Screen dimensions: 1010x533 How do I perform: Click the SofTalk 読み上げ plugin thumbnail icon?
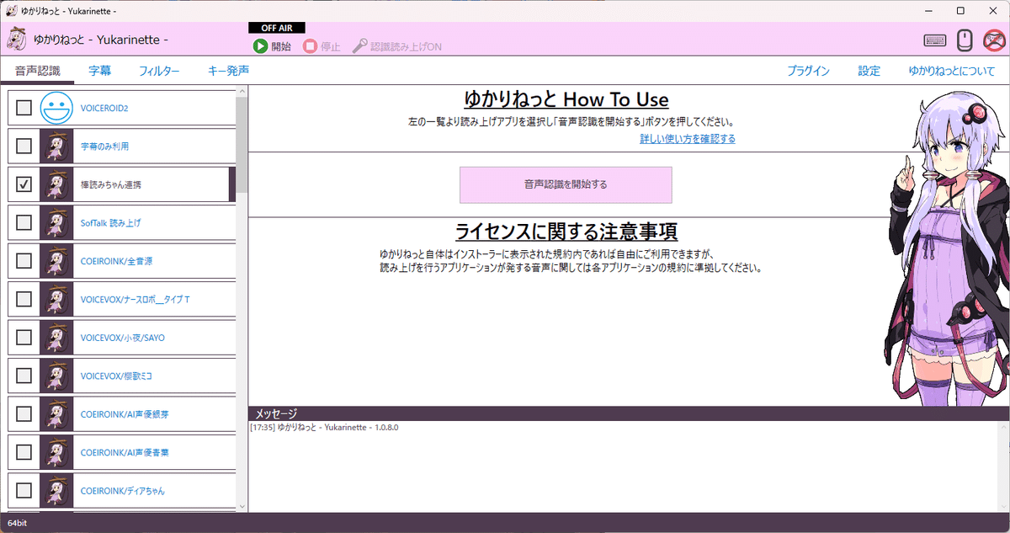click(56, 222)
